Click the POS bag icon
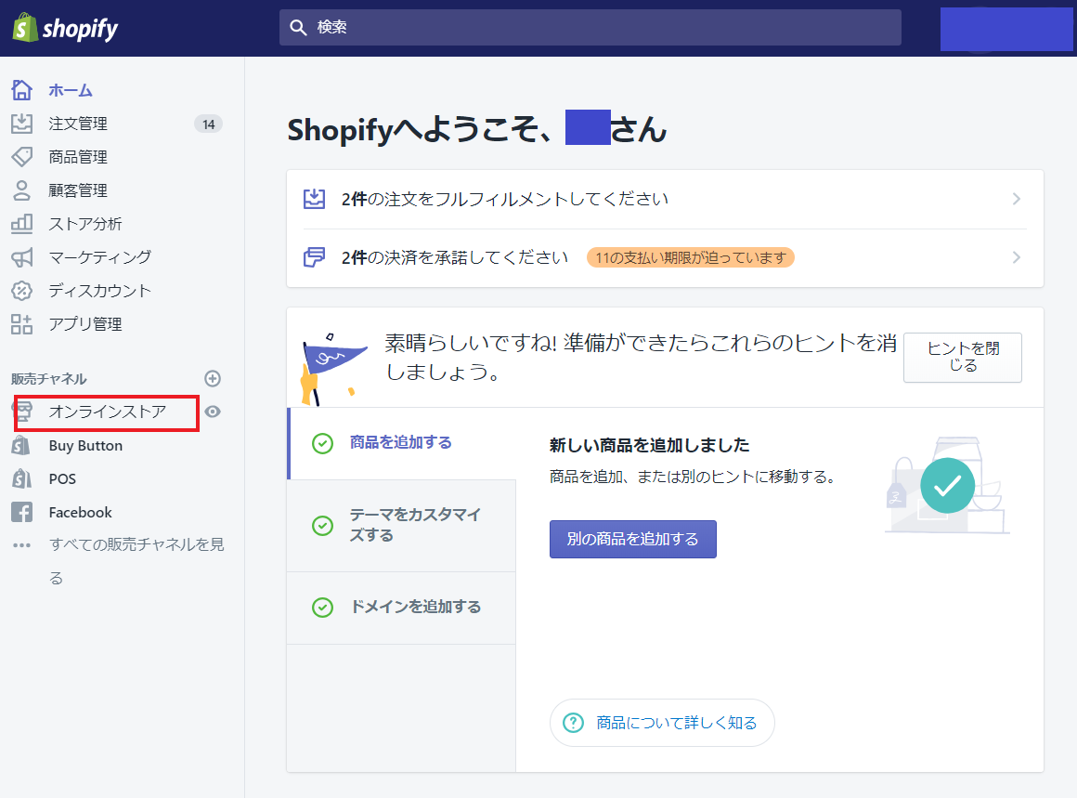The image size is (1077, 798). click(22, 478)
